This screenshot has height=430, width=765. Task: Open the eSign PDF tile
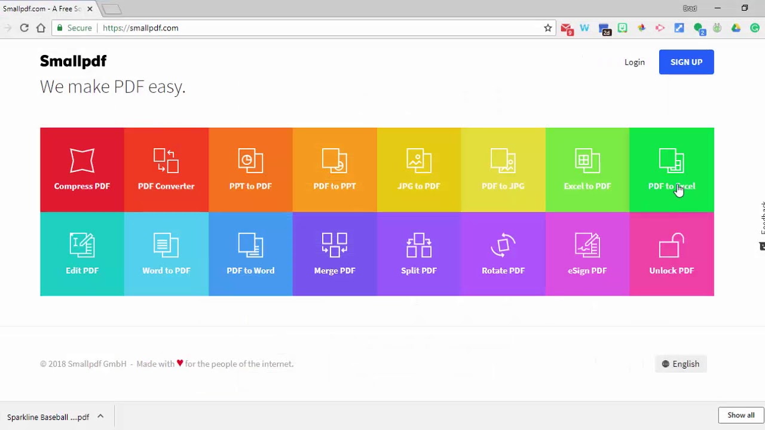point(587,254)
